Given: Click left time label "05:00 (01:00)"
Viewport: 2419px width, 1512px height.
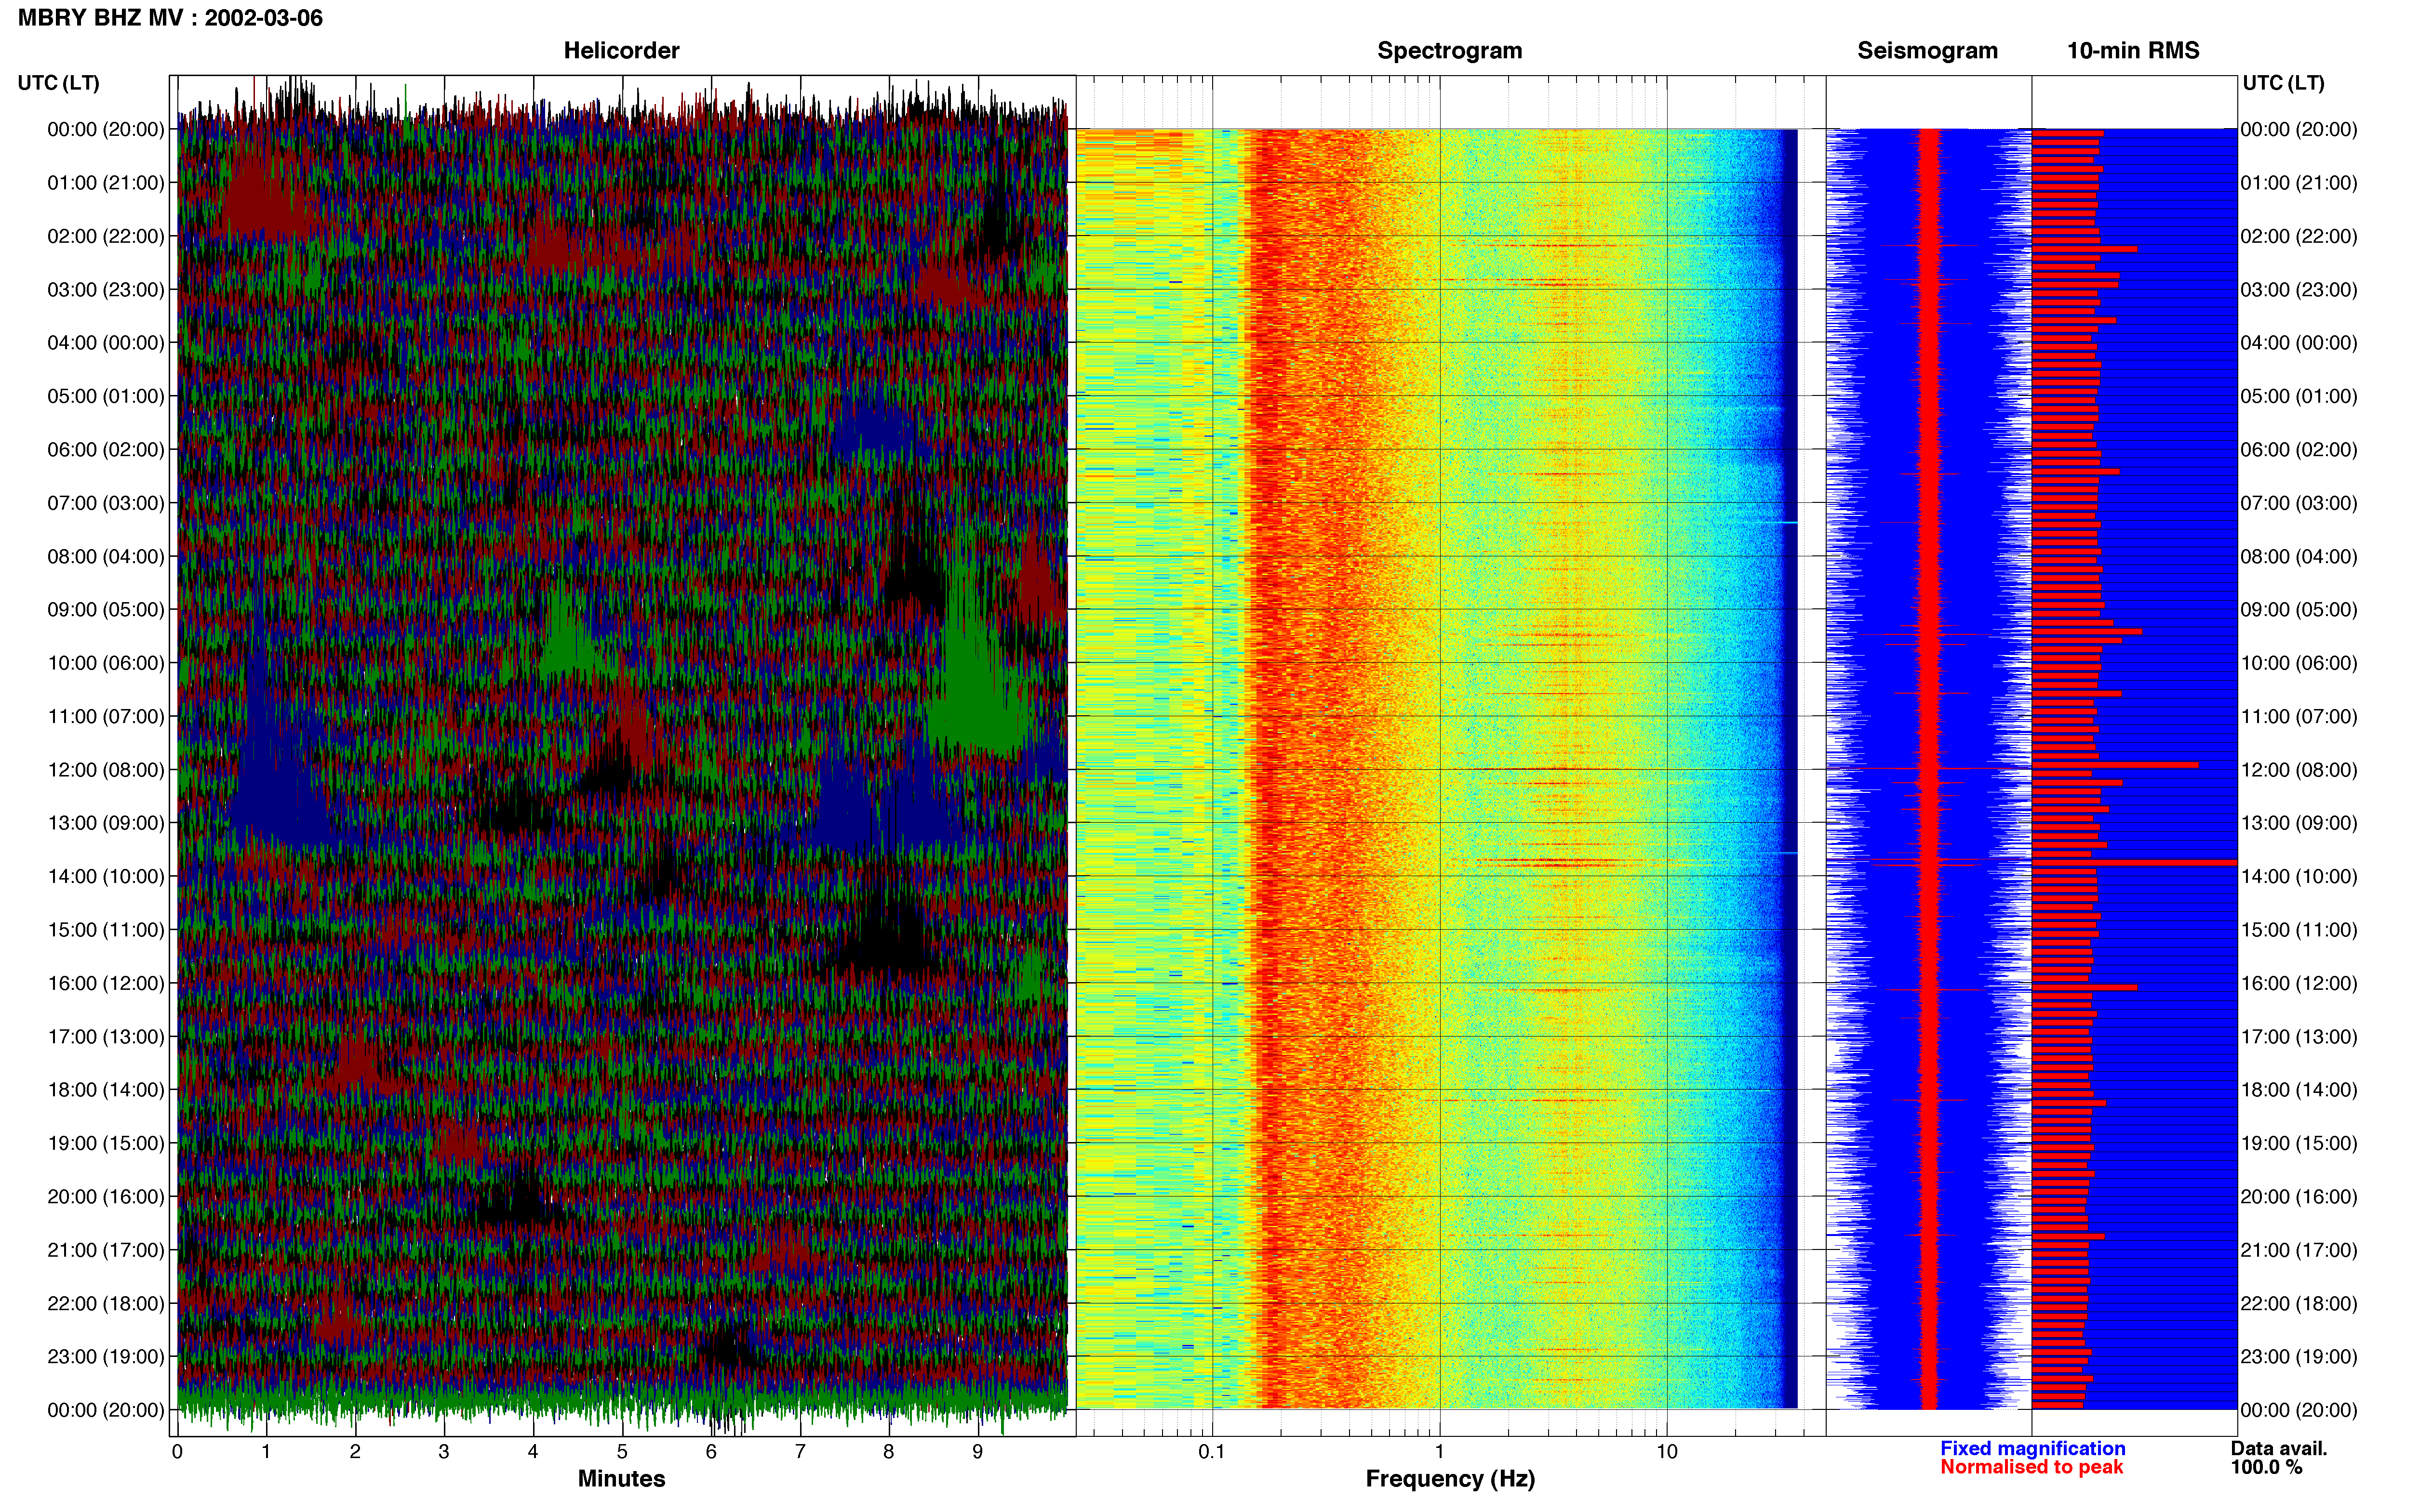Looking at the screenshot, I should [106, 396].
